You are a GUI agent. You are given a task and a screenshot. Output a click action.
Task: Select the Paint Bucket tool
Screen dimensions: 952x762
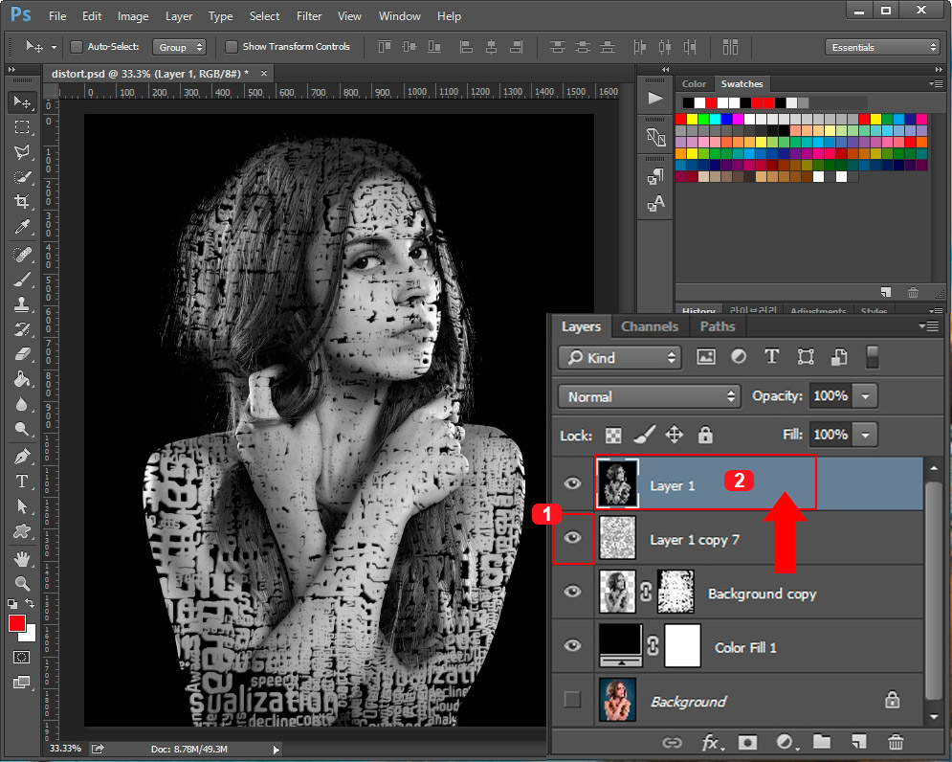tap(22, 378)
